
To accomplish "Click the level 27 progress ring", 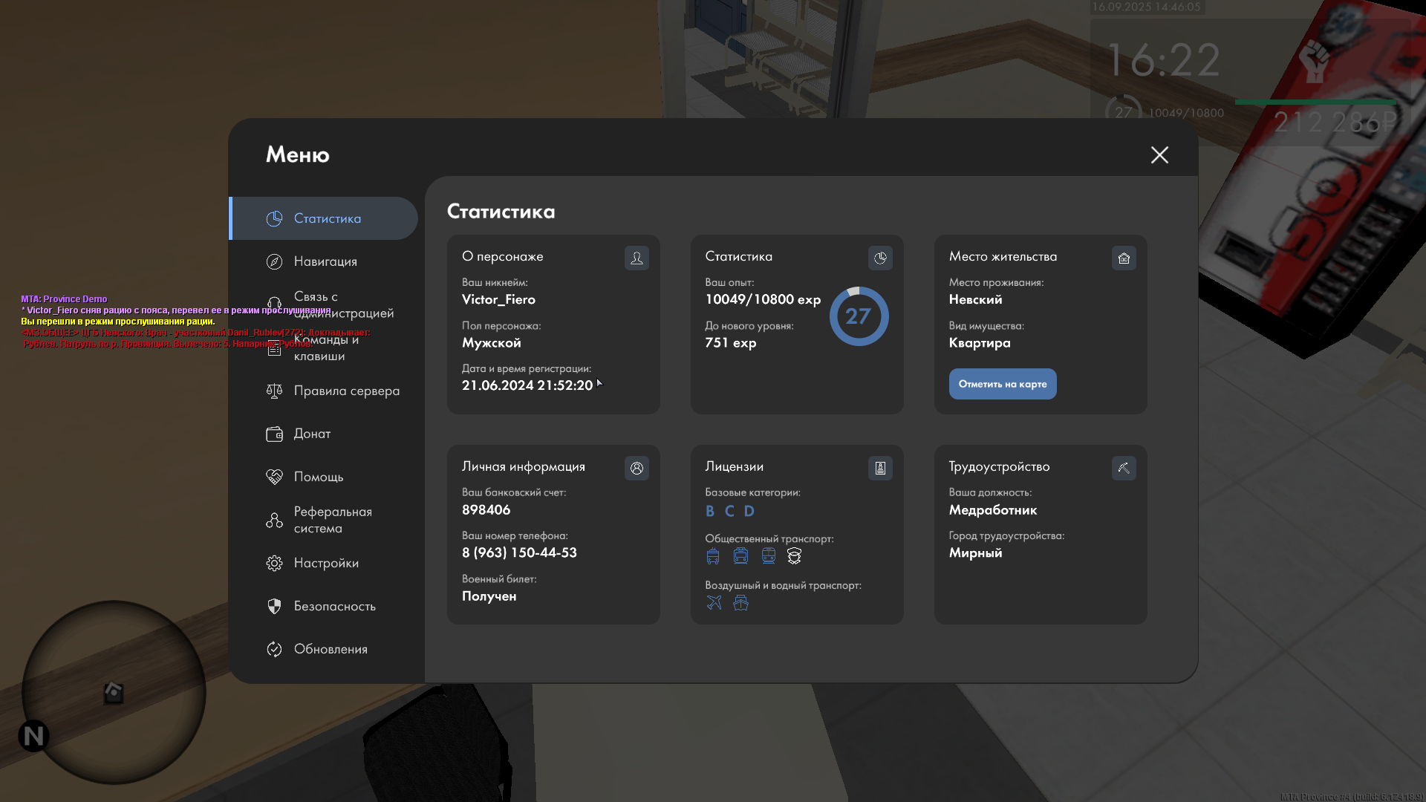I will [859, 316].
